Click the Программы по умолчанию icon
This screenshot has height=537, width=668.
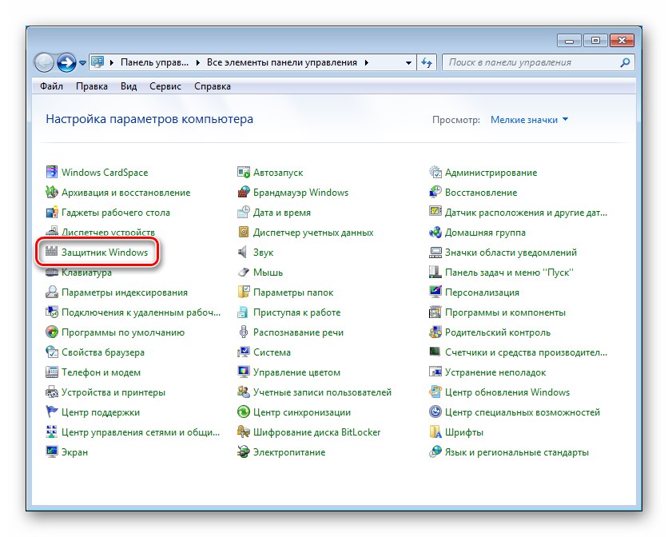tap(52, 332)
